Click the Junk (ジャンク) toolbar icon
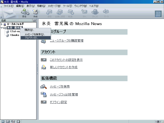Viewport: 164px width, 123px height. tap(95, 12)
